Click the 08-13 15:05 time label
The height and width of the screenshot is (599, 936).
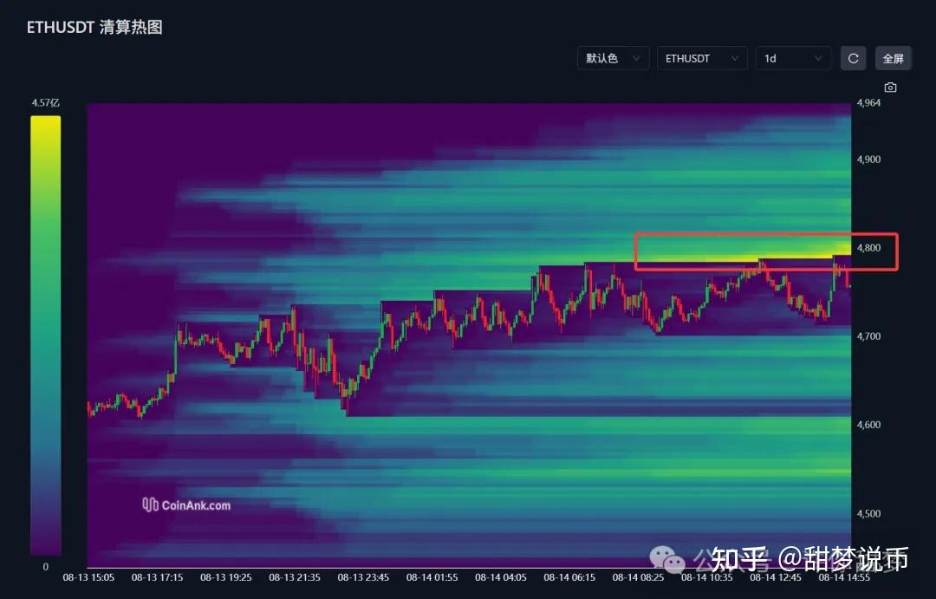(x=88, y=577)
